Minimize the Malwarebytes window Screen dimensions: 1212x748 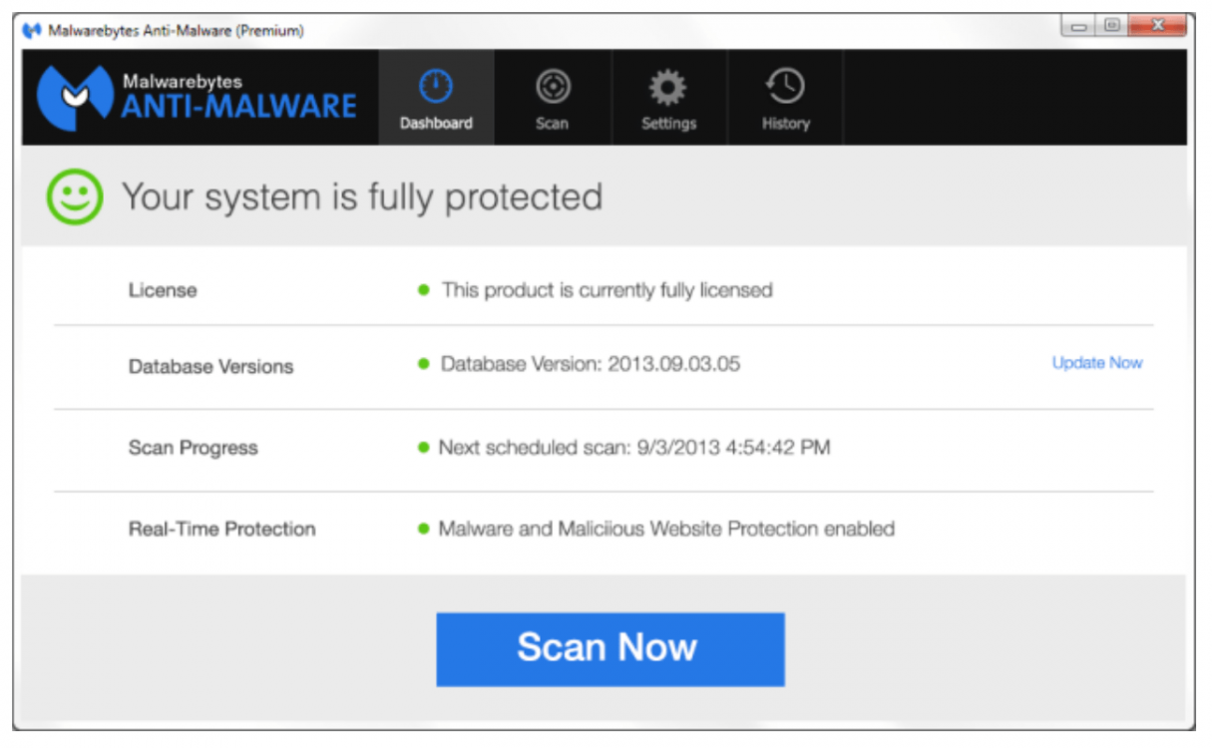[x=1079, y=27]
